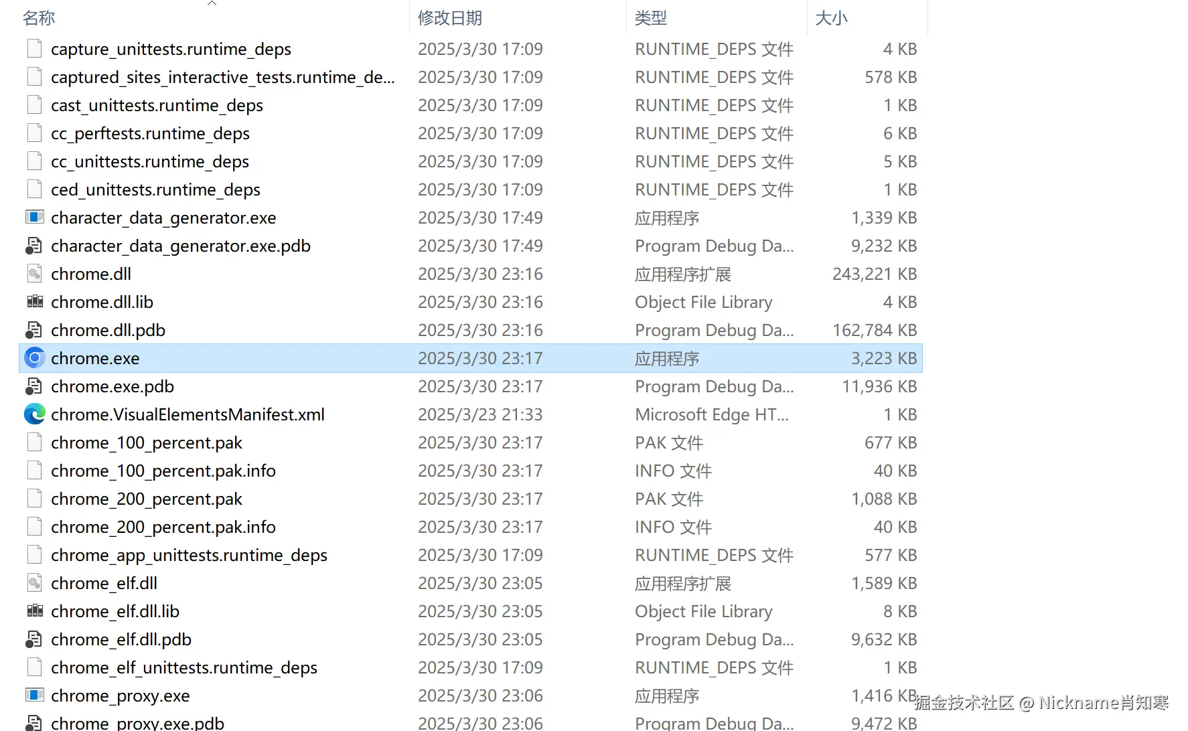This screenshot has width=1188, height=731.
Task: Click the cc_perftests.runtime_deps file icon
Action: 34,133
